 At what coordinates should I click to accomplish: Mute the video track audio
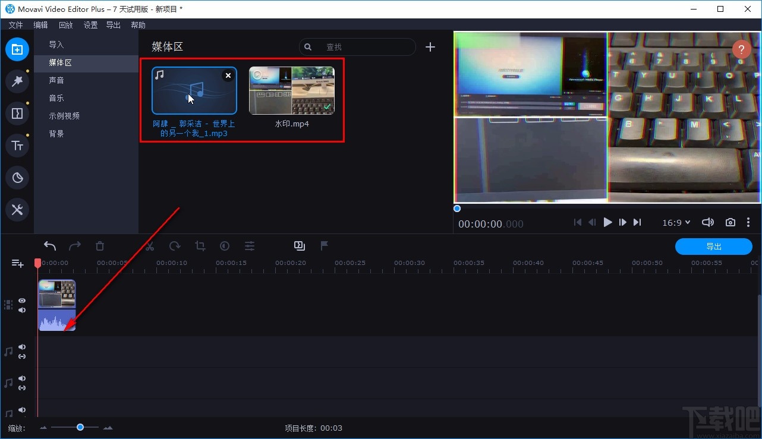[x=22, y=310]
